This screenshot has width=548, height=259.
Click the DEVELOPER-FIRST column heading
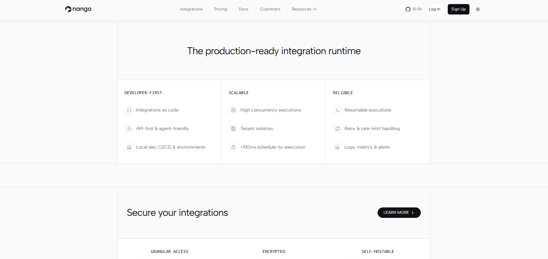[143, 93]
